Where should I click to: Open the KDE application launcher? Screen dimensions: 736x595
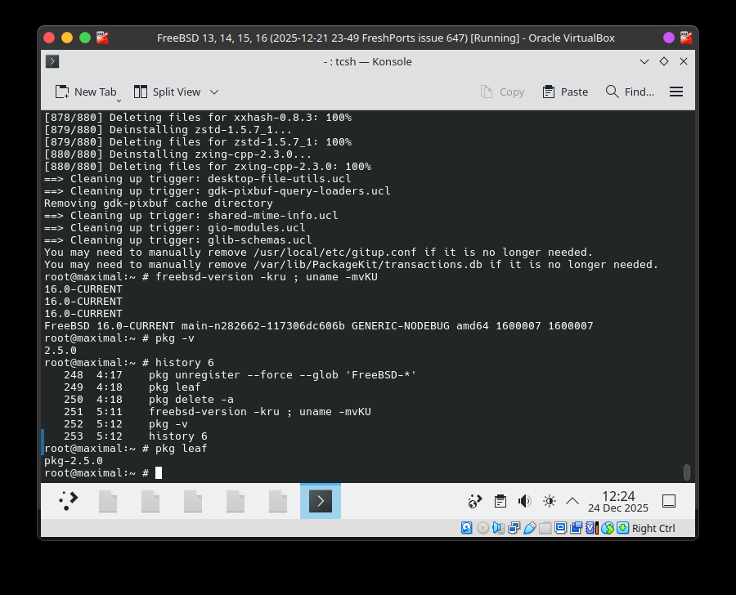[69, 501]
